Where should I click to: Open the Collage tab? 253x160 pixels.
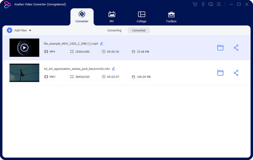pos(142,17)
